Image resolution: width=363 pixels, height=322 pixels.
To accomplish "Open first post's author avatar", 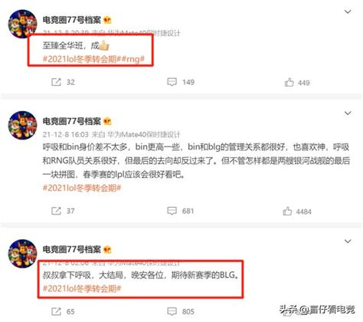I will 23,24.
